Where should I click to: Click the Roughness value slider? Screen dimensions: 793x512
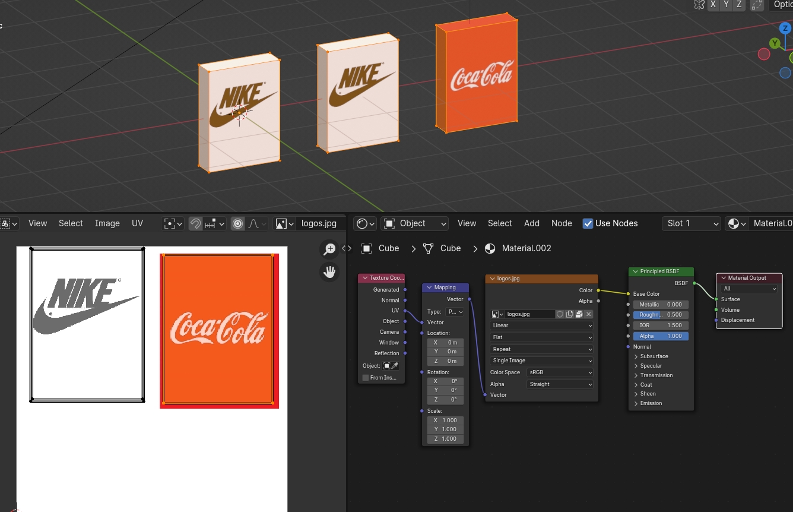click(x=661, y=315)
